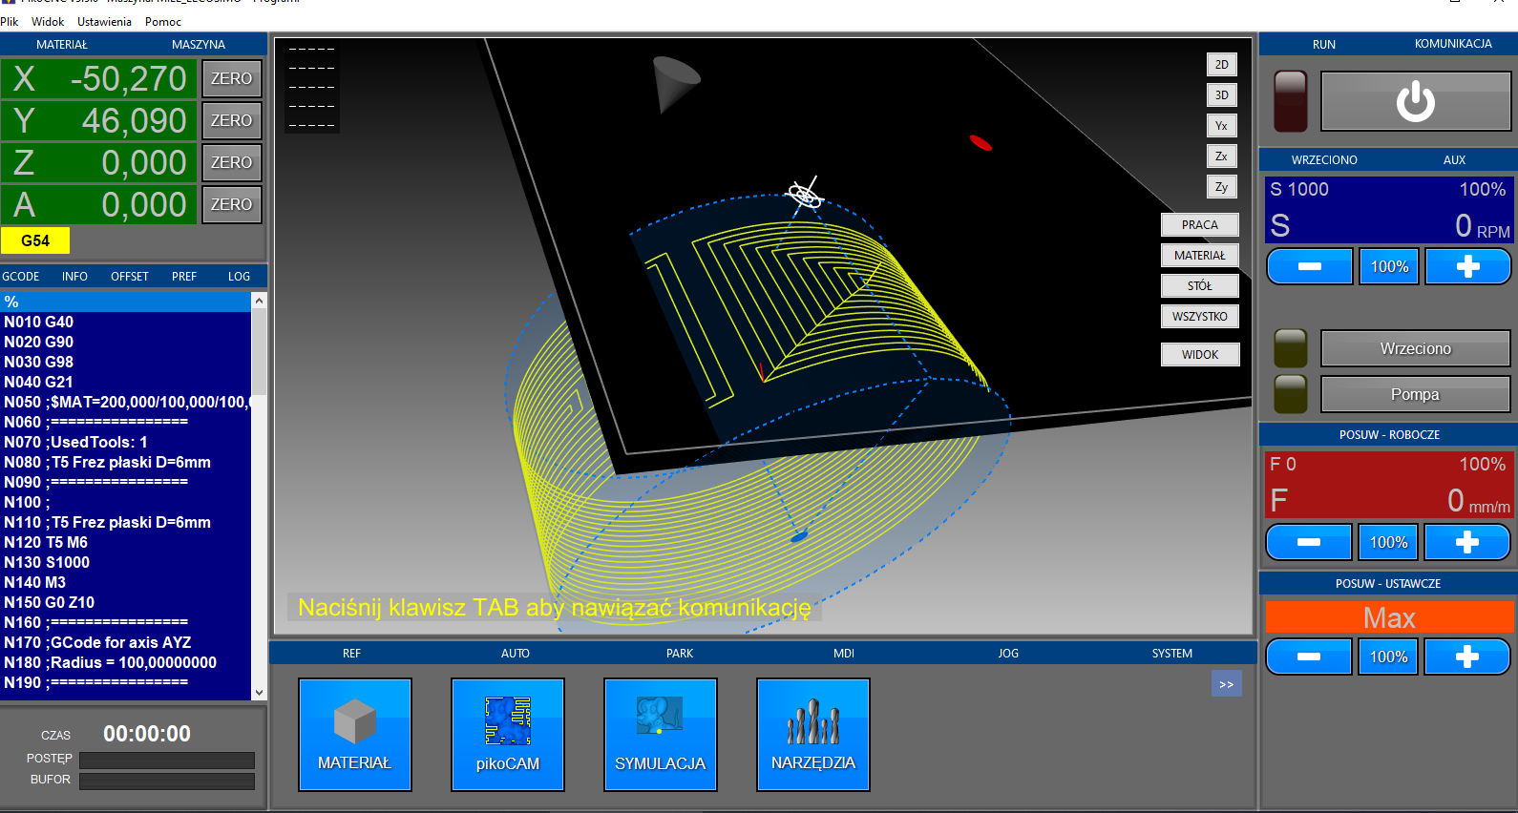Click the WIDOK view button

pyautogui.click(x=1200, y=355)
